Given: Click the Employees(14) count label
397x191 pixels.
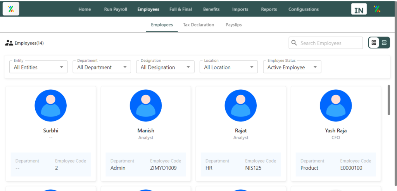Looking at the screenshot, I should pos(29,43).
